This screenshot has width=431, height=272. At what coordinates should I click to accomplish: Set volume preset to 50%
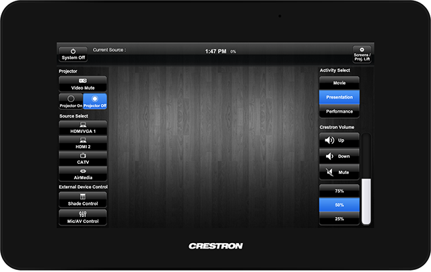pyautogui.click(x=339, y=205)
